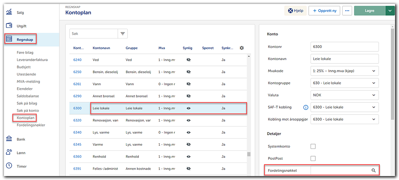Enable the Systemkonto checkbox
The height and width of the screenshot is (180, 399).
coord(313,146)
